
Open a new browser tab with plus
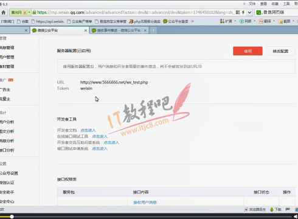tap(153, 30)
